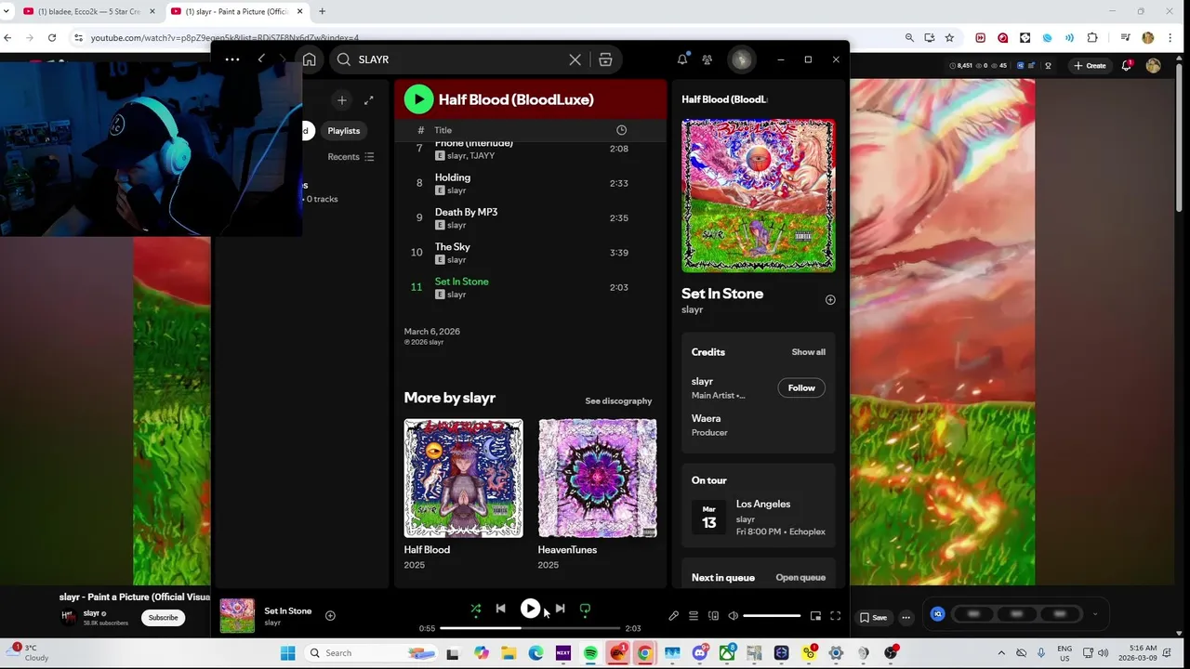
Task: Open the queue via Open queue link
Action: [800, 578]
